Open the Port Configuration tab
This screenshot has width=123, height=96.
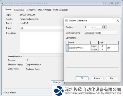click(61, 10)
